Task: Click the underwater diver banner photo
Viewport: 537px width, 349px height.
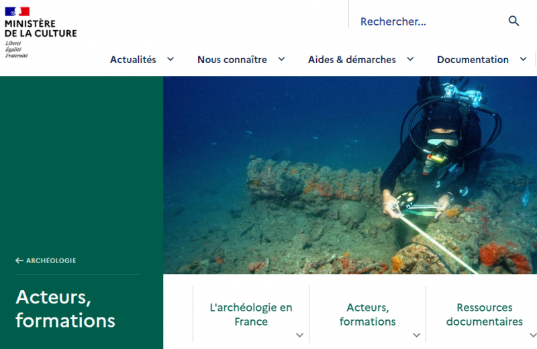Action: pos(350,175)
